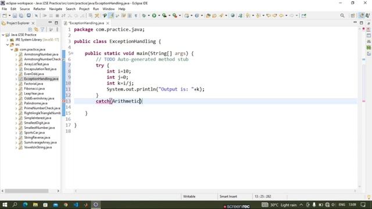Click the Last Edit Location arrow icon
Image resolution: width=372 pixels, height=209 pixels.
point(269,16)
